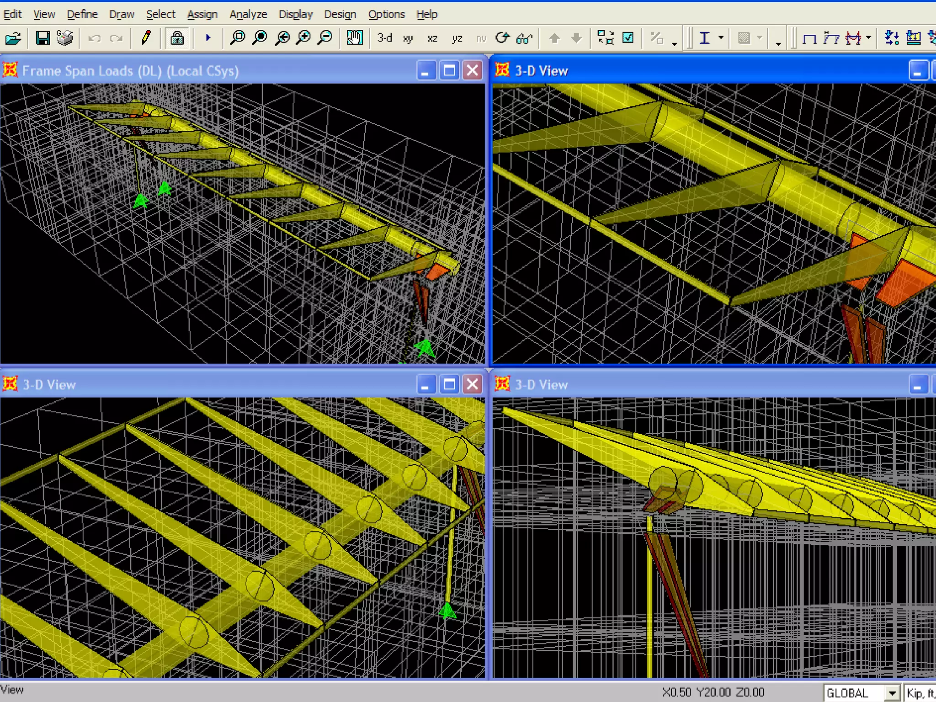Select the Pan hand tool
Screen dimensions: 936x702
click(x=355, y=38)
